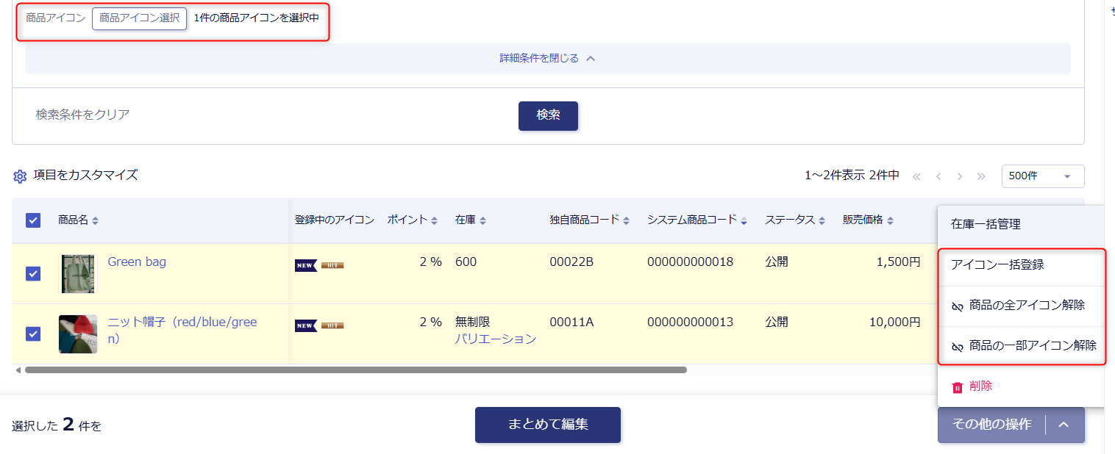Open the Green bag product link
The height and width of the screenshot is (454, 1115).
click(x=137, y=262)
